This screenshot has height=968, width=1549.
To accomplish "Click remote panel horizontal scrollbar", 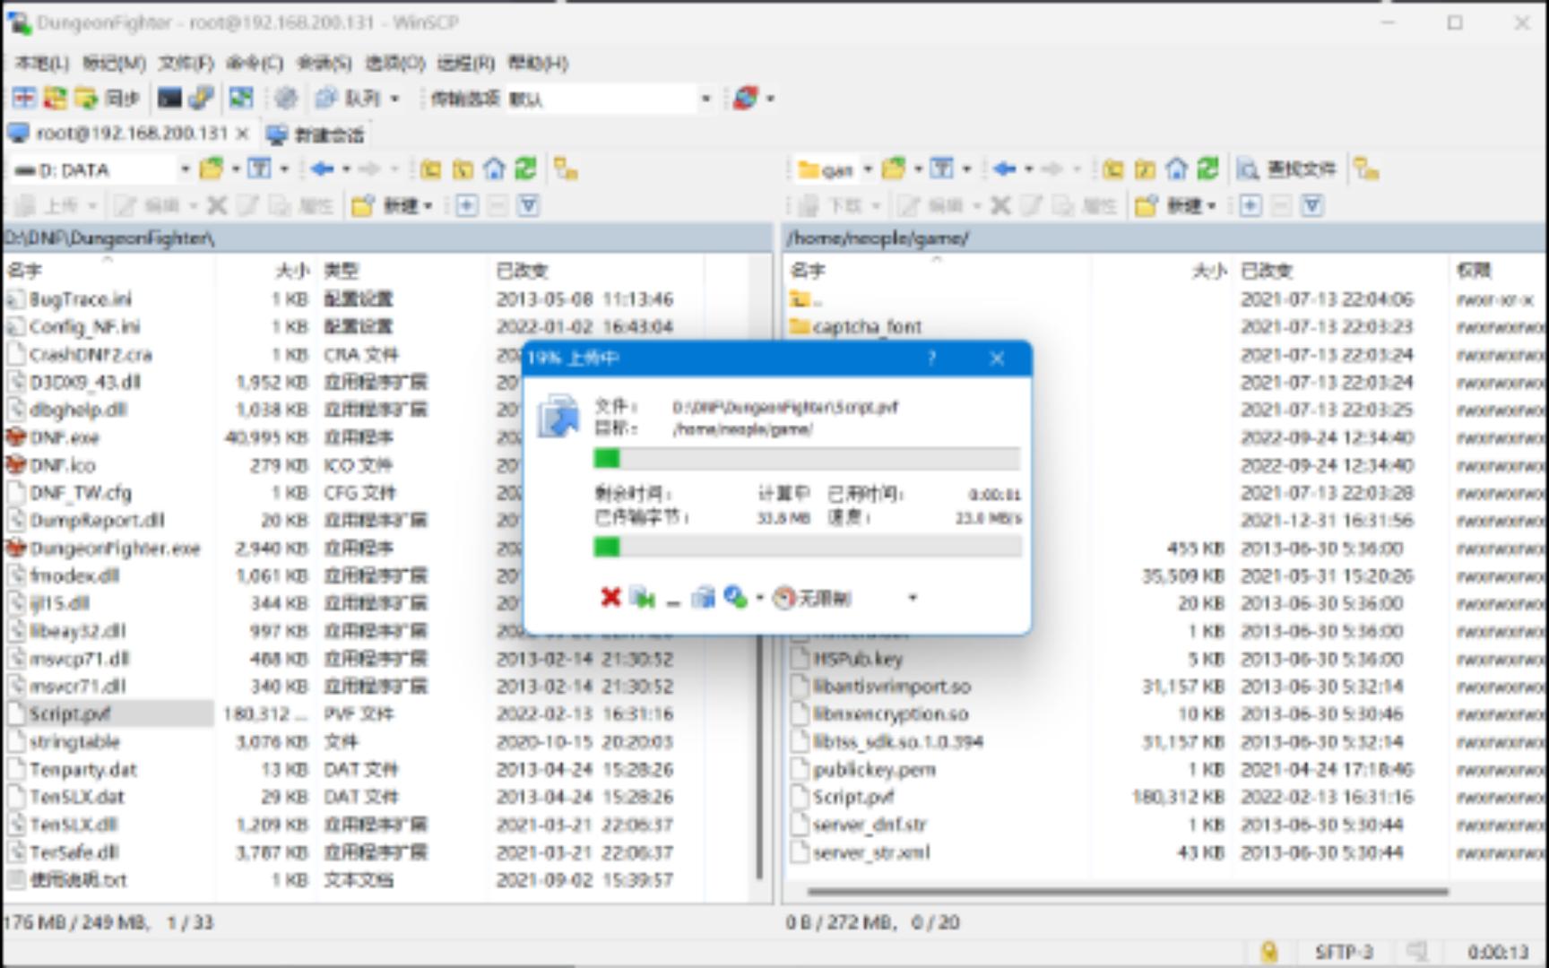I will 1128,892.
